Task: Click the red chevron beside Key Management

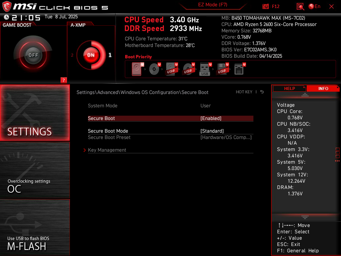Action: tap(85, 150)
